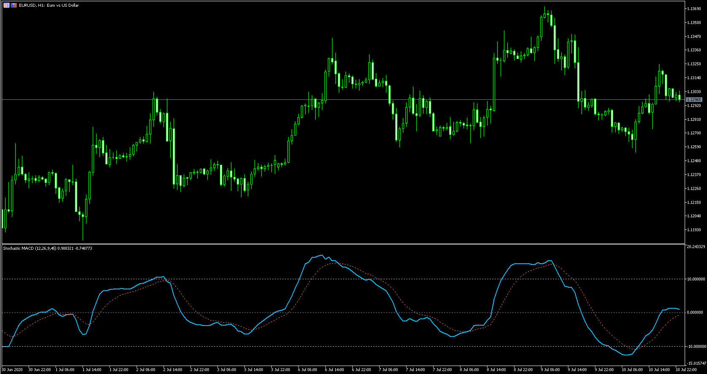Viewport: 707px width, 374px height.
Task: Click the '8 Jul 14:00' time label
Action: point(496,370)
